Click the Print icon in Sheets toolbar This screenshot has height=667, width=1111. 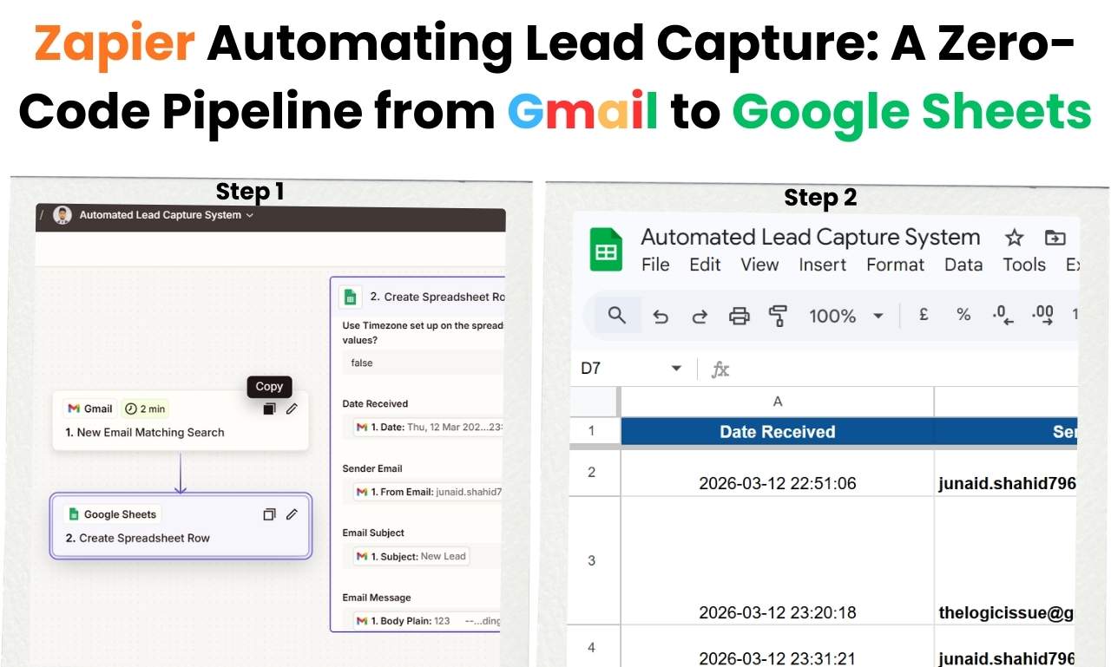(x=739, y=316)
